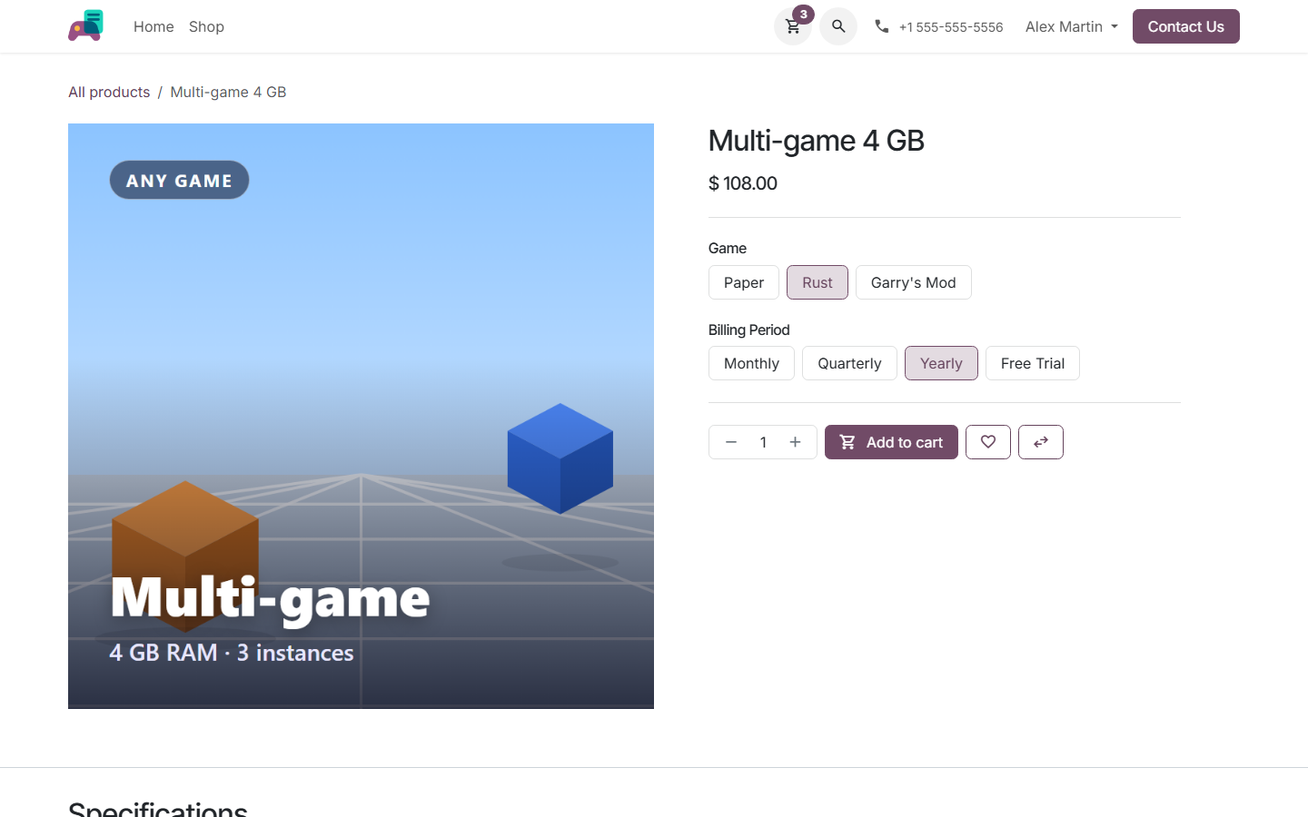Screen dimensions: 1308x817
Task: Choose Free Trial billing period
Action: point(1033,363)
